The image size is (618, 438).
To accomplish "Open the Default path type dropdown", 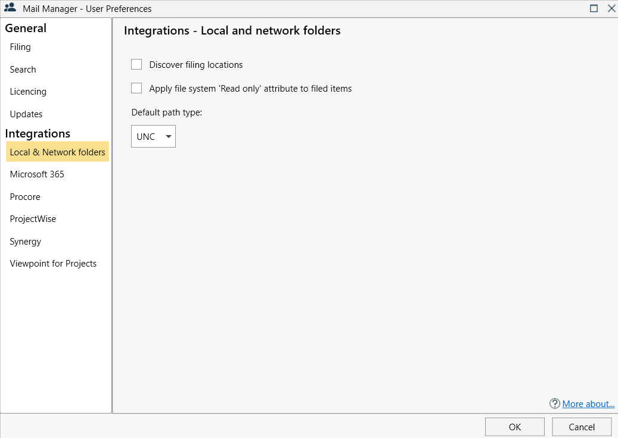I will click(167, 136).
